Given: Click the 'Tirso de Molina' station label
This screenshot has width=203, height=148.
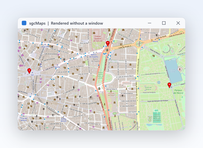Looking at the screenshot, I should pos(24,119).
